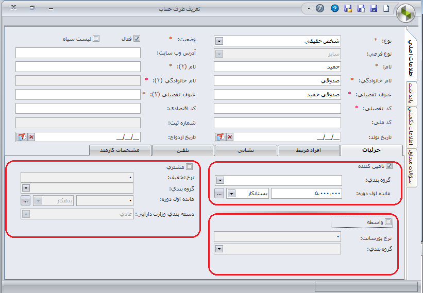Click the عنوان تفصیلی (۲) input field

coord(78,95)
